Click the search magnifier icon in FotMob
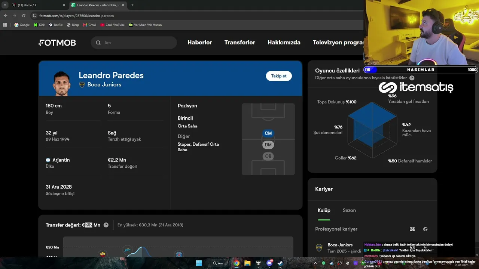The height and width of the screenshot is (269, 479). (x=98, y=43)
